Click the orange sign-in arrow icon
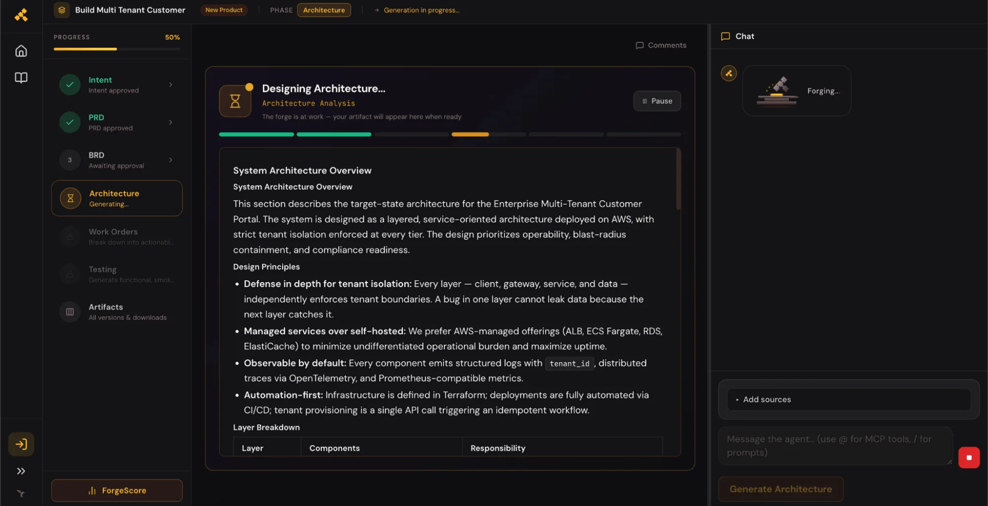The image size is (988, 506). point(21,444)
